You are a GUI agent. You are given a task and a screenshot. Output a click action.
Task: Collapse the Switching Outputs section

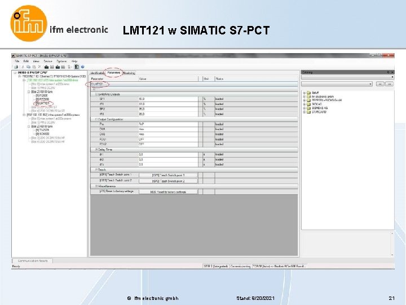96,94
